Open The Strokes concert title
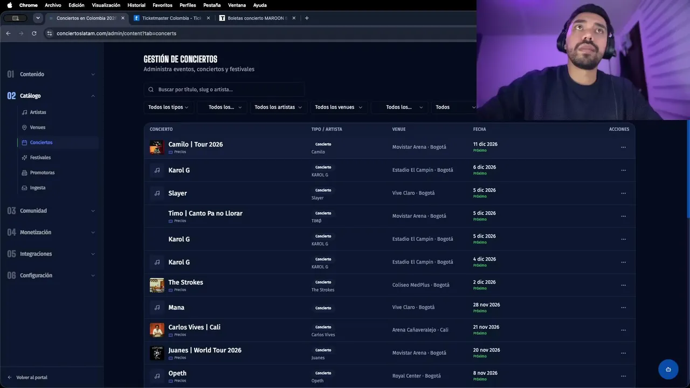The width and height of the screenshot is (690, 388). point(185,282)
